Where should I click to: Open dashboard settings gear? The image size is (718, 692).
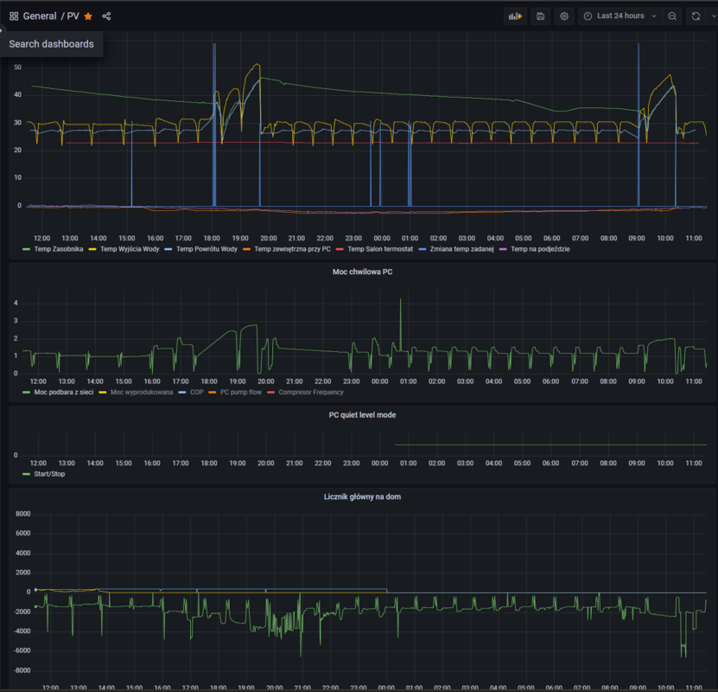564,16
